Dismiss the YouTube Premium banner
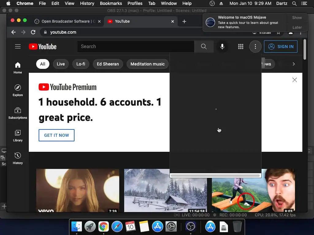The height and width of the screenshot is (235, 314). point(294,80)
